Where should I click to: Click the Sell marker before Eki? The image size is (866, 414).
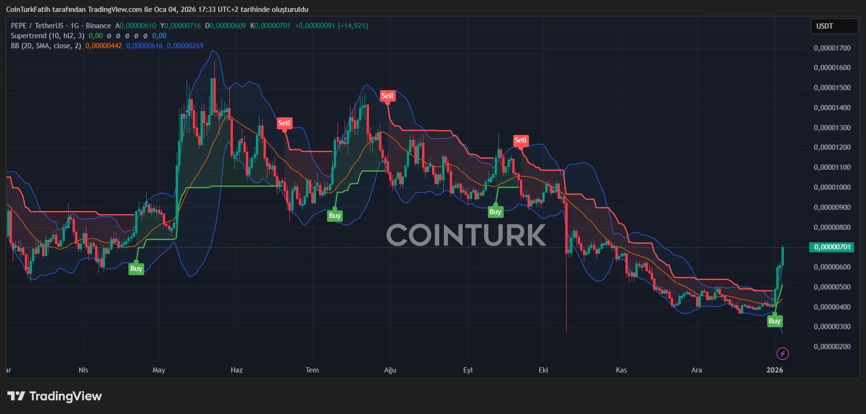pyautogui.click(x=520, y=140)
